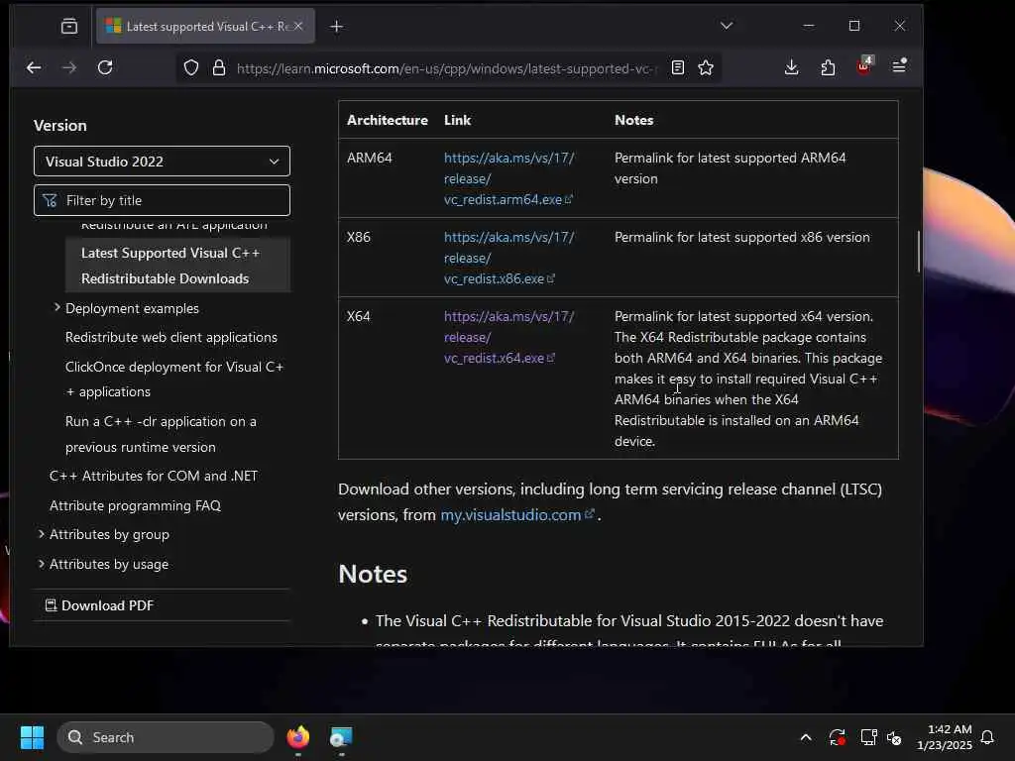Open the Firefox View tab icon
Screen dimensions: 1015x761
click(x=69, y=26)
